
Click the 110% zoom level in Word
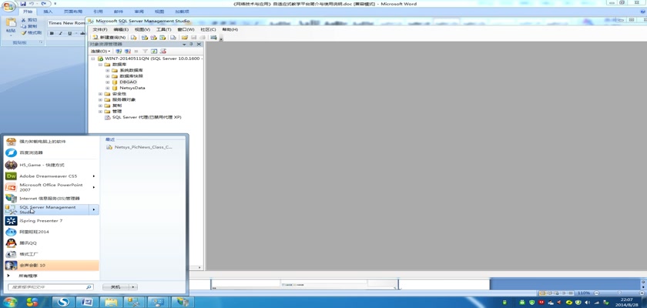(584, 293)
